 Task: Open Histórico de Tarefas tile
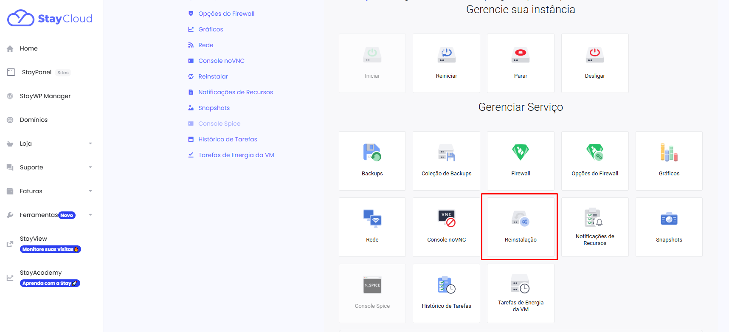pos(447,293)
